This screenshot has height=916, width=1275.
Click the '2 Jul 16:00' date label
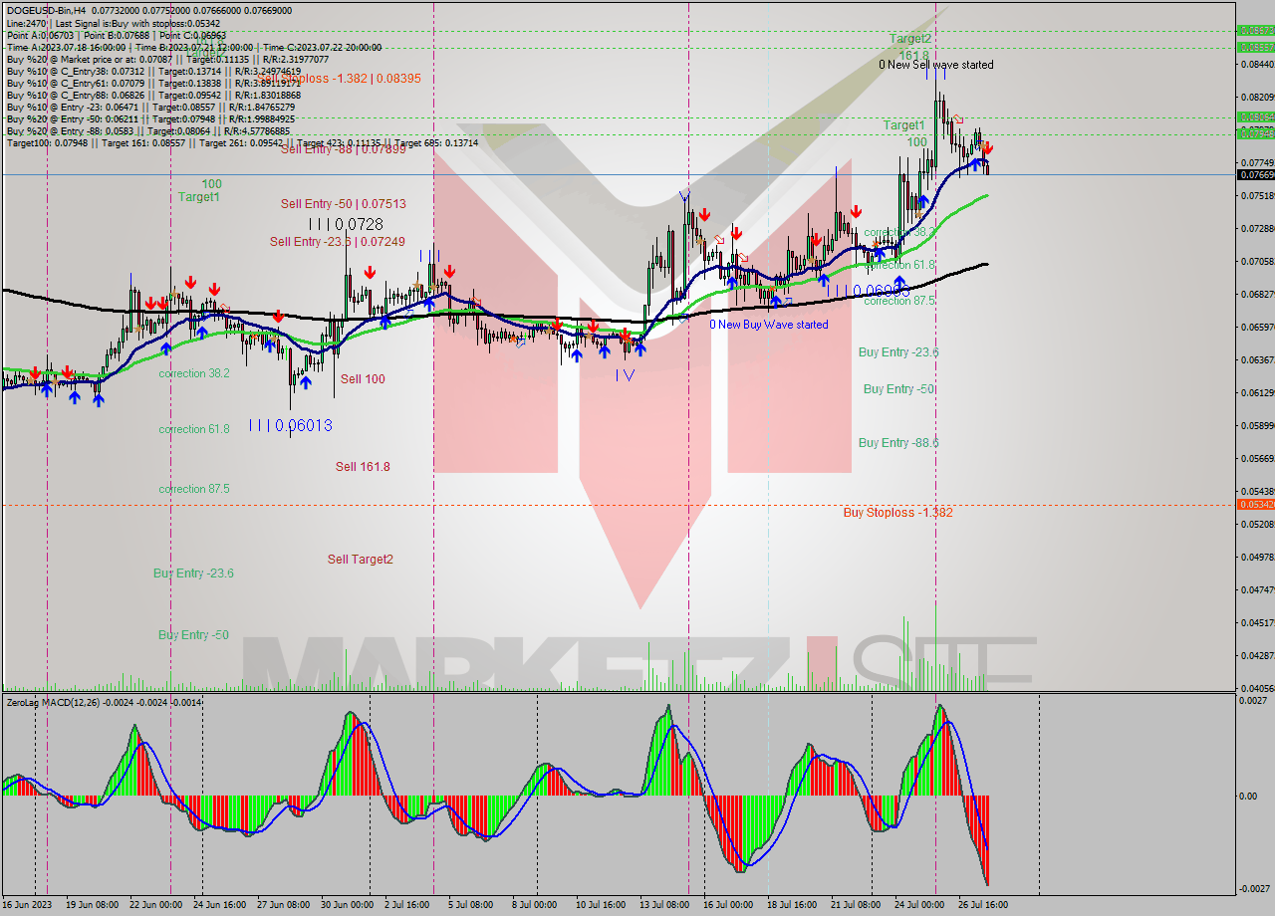pyautogui.click(x=408, y=905)
